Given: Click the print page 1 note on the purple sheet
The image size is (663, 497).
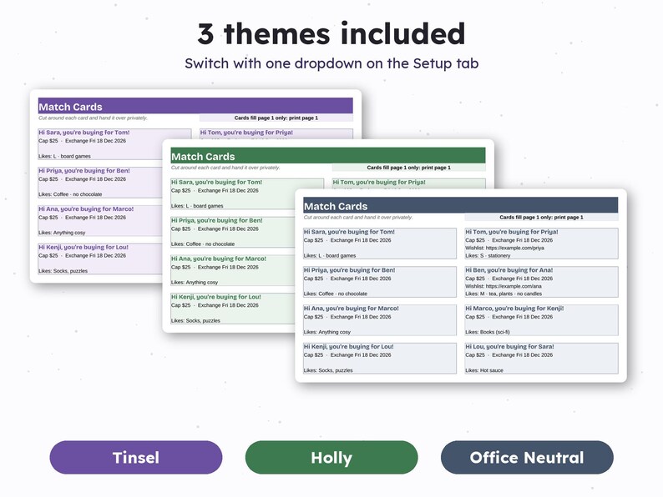Looking at the screenshot, I should pos(276,118).
